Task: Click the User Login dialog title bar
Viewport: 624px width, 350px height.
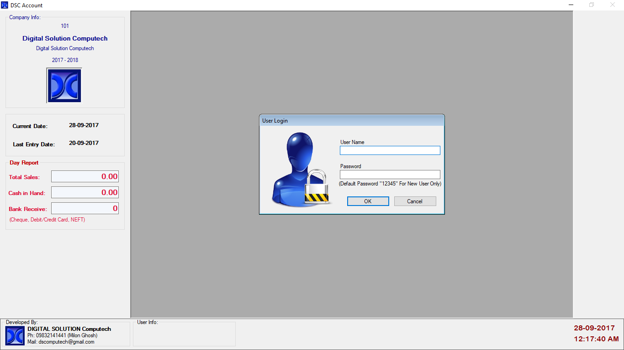Action: click(351, 121)
